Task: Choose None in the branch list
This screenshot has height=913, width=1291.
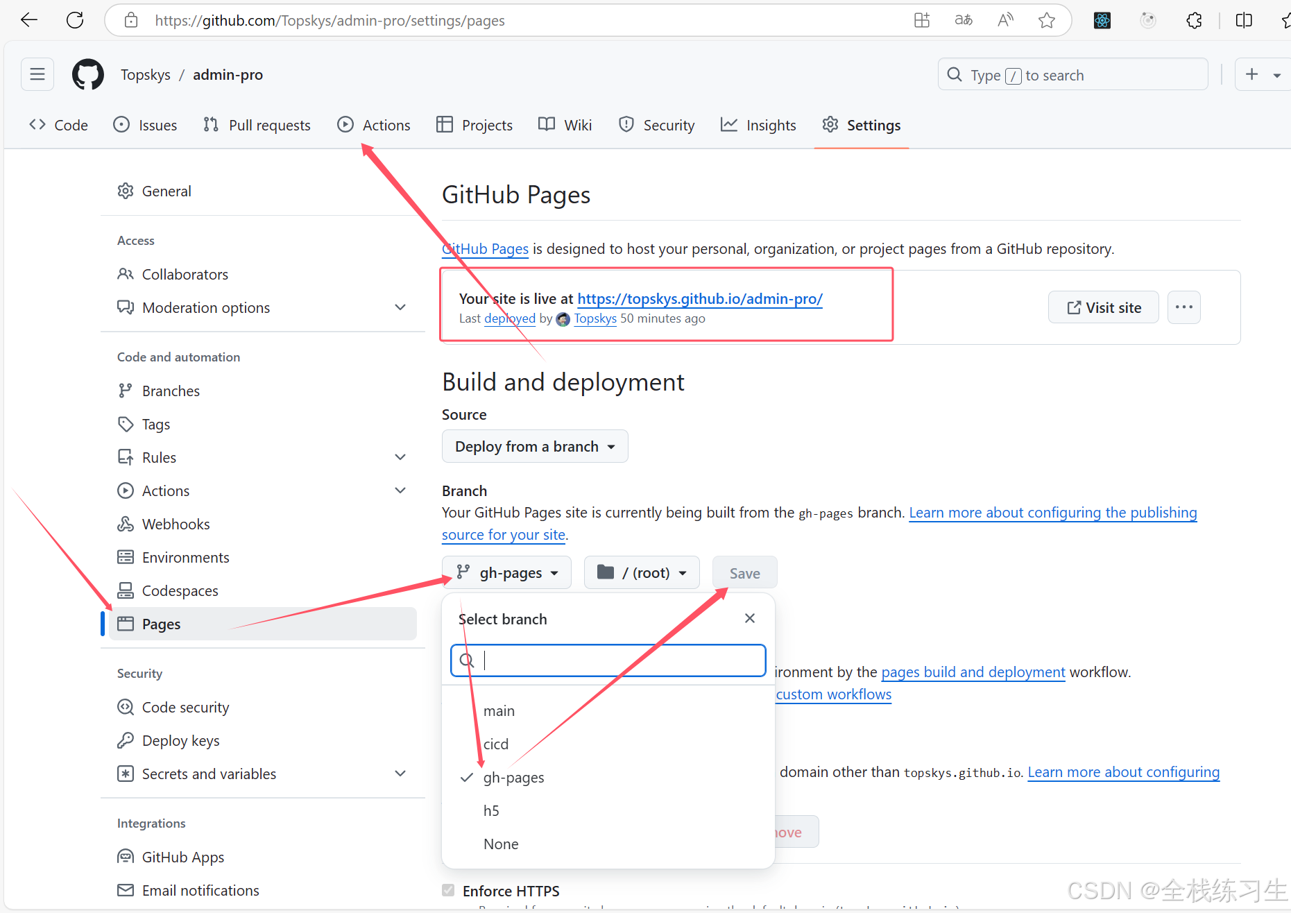Action: pos(608,844)
